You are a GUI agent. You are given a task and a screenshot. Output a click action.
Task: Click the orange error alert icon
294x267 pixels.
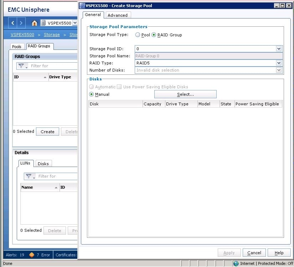point(31,255)
